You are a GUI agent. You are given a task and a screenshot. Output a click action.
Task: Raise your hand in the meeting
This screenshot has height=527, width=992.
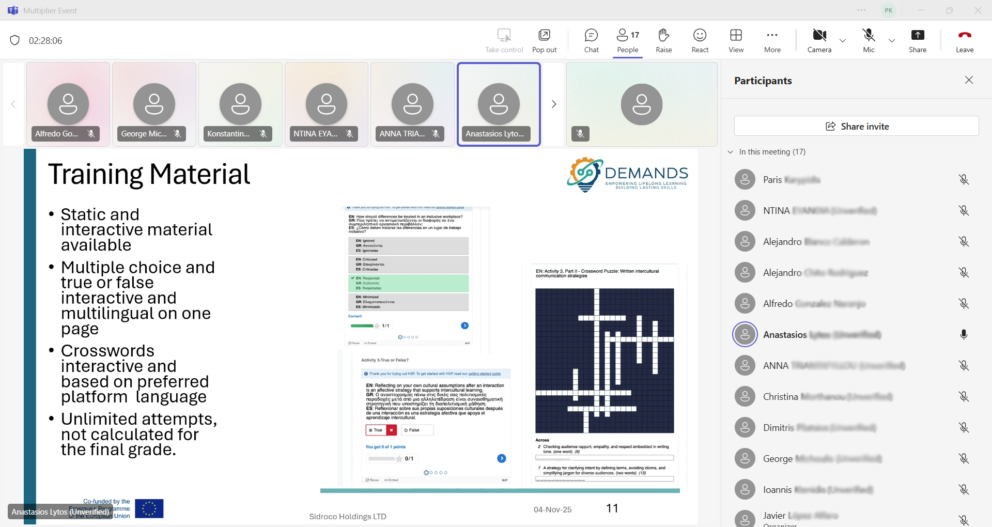(x=663, y=40)
